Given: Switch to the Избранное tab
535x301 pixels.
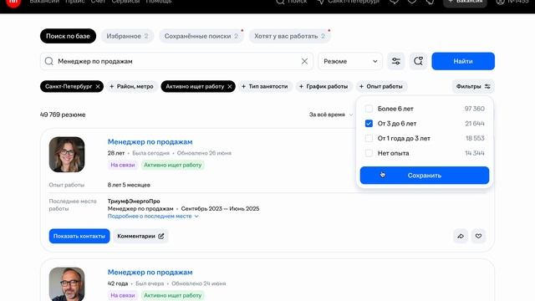Looking at the screenshot, I should pos(127,36).
